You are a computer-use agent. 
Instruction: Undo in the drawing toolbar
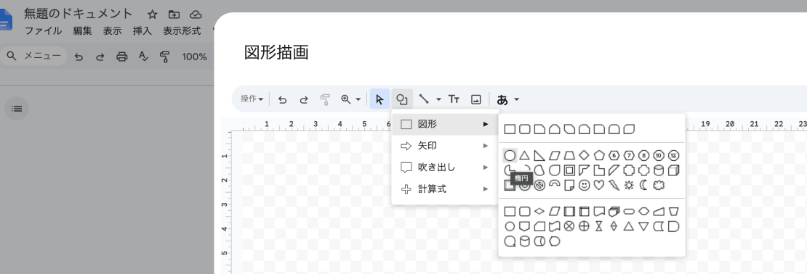(283, 99)
